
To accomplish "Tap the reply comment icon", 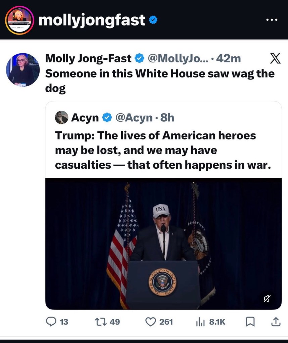I will click(x=51, y=322).
